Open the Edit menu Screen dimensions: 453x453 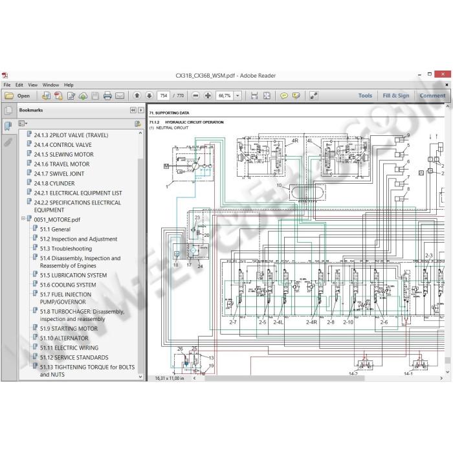pyautogui.click(x=19, y=85)
